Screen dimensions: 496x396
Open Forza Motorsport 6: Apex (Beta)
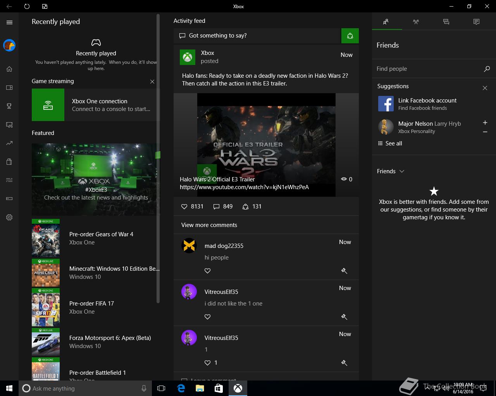point(96,342)
